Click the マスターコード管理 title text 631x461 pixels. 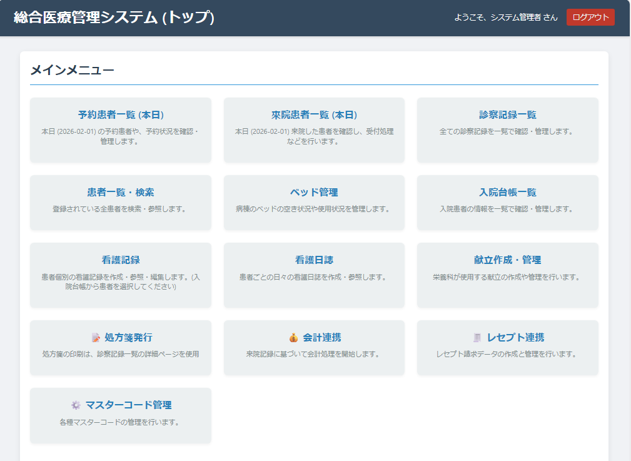click(x=128, y=405)
